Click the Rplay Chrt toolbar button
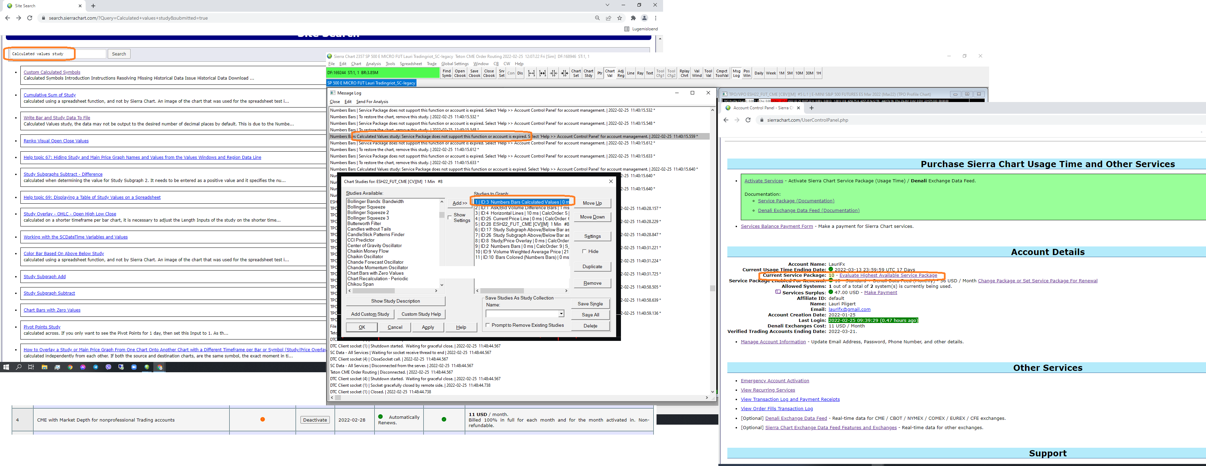1206x466 pixels. point(684,73)
